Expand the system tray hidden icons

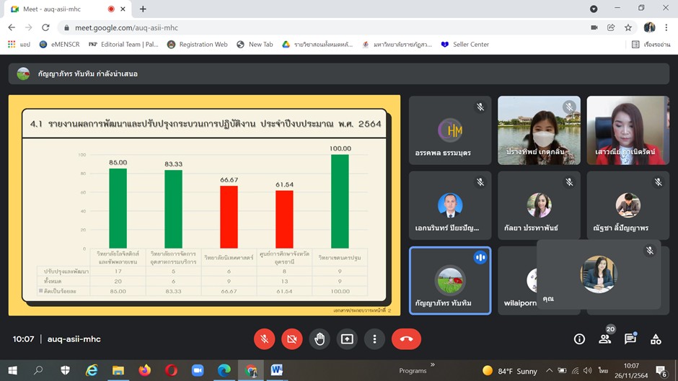coord(549,371)
